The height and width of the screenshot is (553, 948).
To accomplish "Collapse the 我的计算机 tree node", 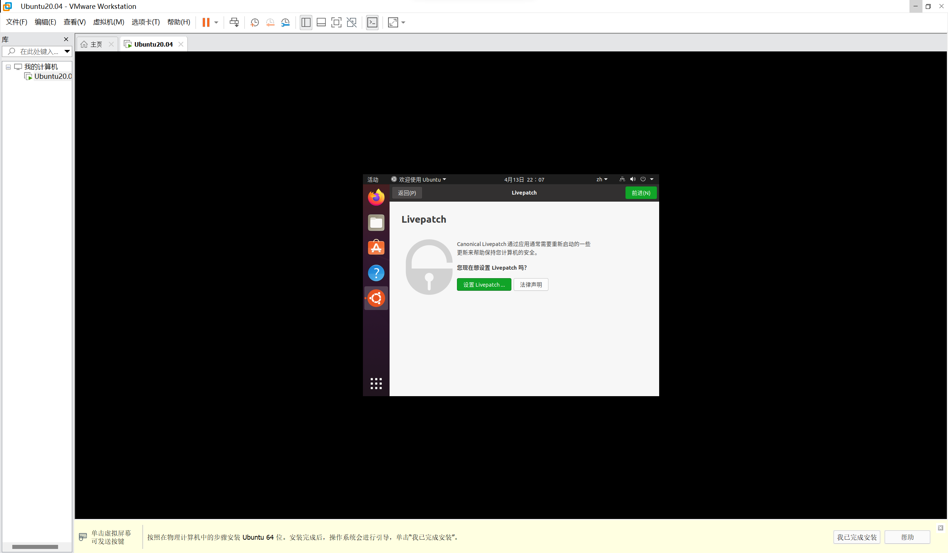I will (x=8, y=67).
